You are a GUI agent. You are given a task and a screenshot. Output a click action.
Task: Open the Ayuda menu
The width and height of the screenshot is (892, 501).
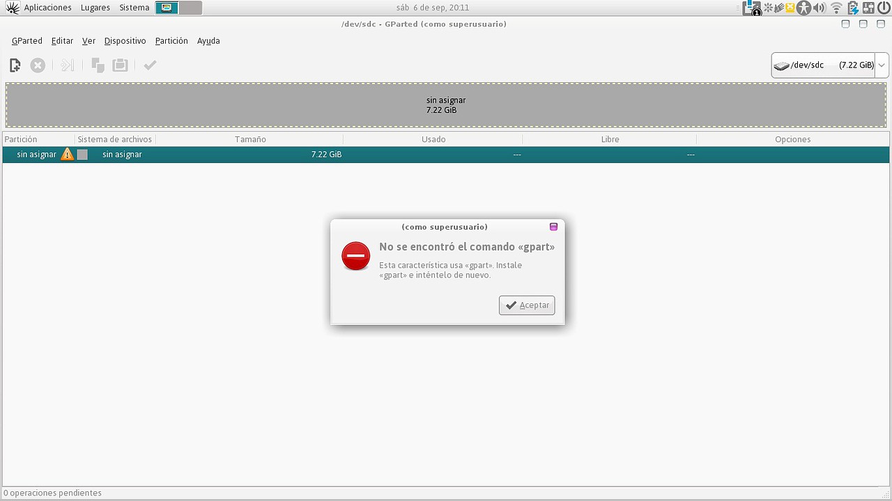(208, 41)
